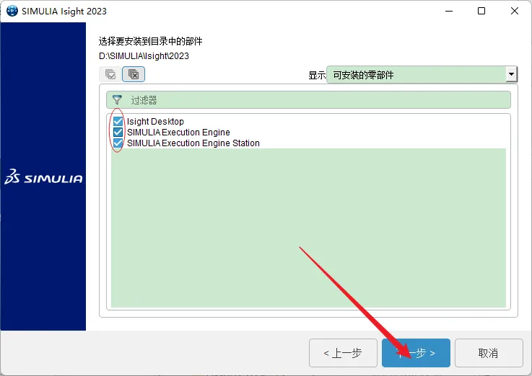This screenshot has height=376, width=532.
Task: Select the SIMULIA Execution Engine label
Action: [178, 132]
